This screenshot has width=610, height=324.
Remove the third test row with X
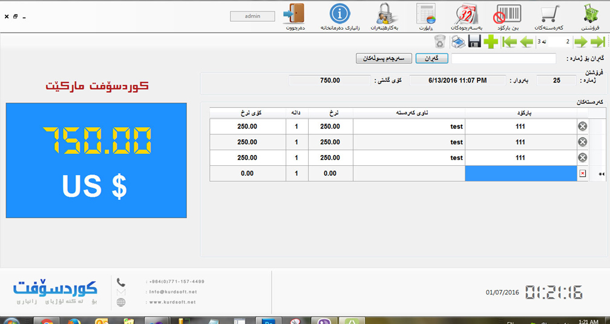click(x=582, y=157)
